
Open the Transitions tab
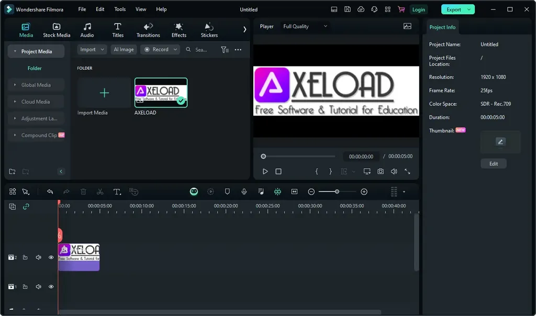[x=148, y=30]
